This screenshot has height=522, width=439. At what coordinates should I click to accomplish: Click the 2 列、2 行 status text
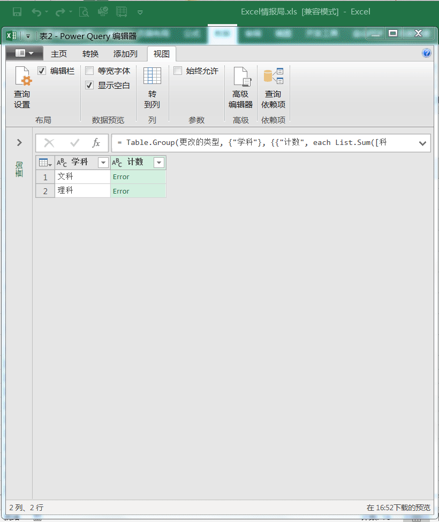coord(26,508)
